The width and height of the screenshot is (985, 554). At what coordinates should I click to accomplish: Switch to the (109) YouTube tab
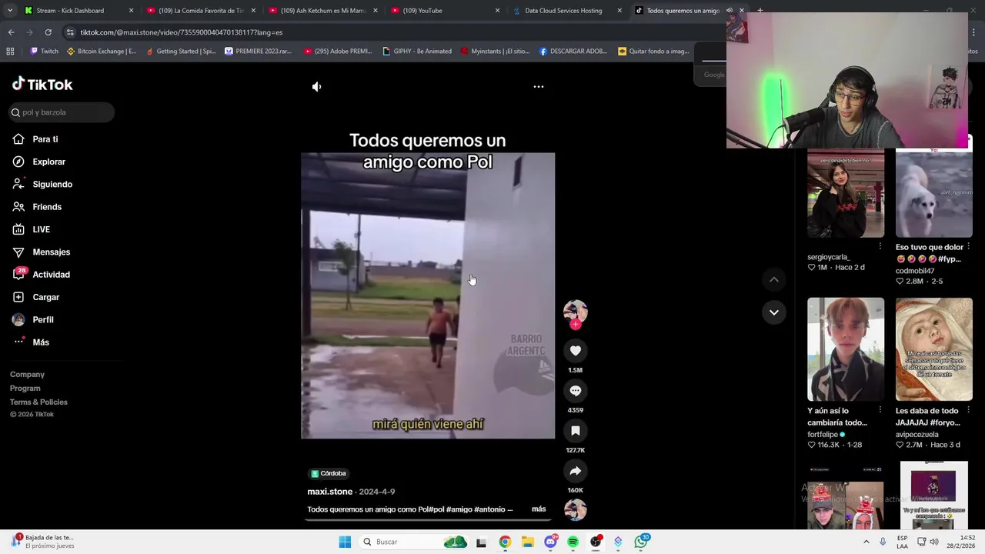click(445, 11)
